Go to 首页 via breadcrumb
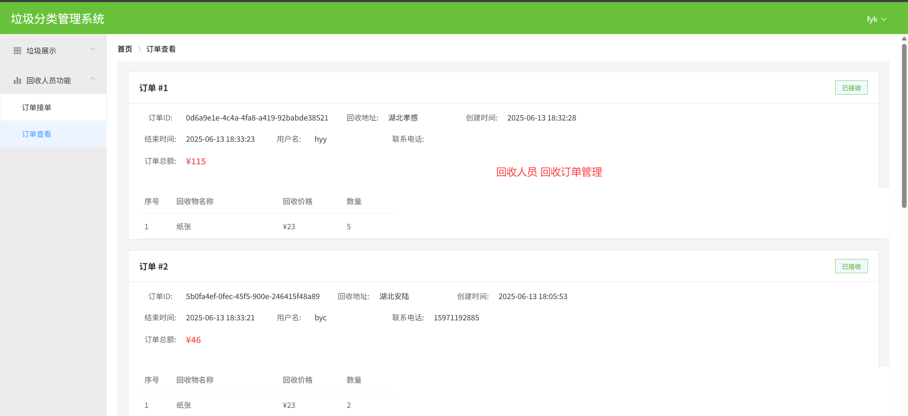 tap(125, 49)
